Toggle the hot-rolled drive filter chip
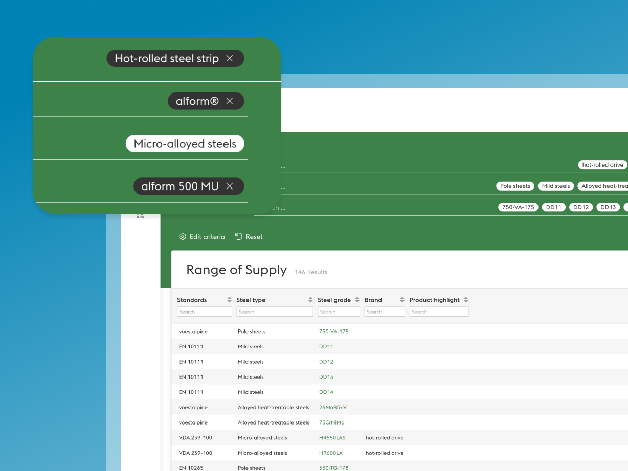 point(602,164)
